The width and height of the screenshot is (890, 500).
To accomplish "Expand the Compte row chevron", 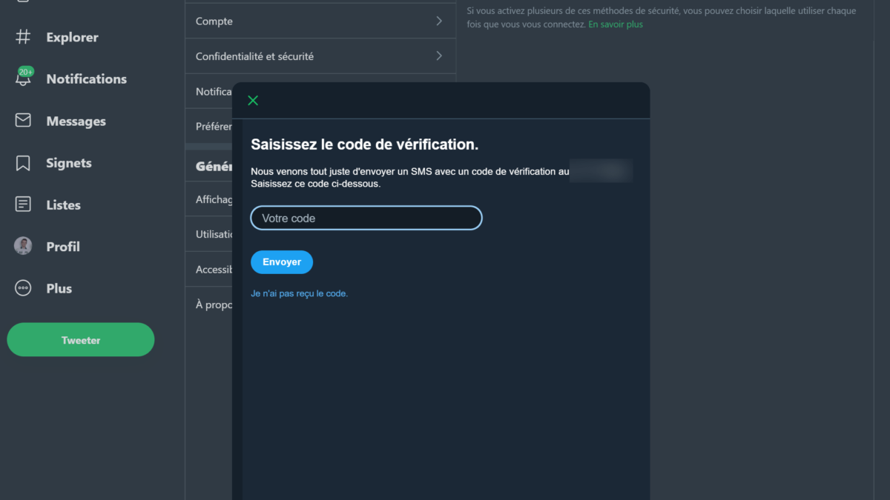I will coord(439,21).
